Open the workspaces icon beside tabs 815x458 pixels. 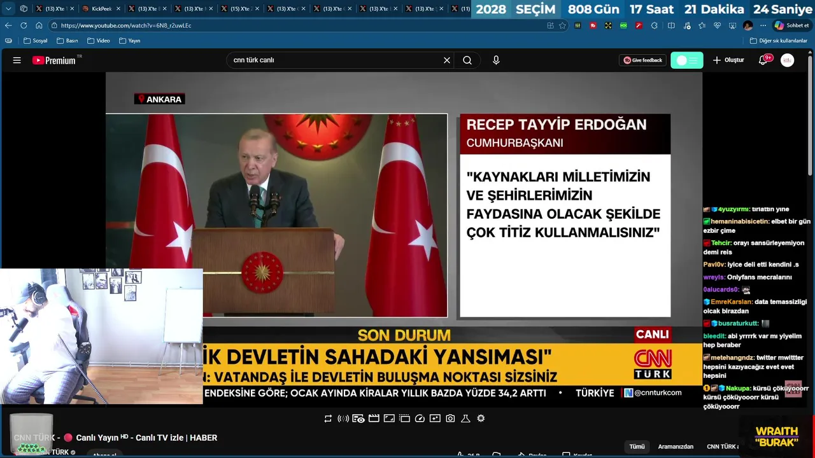pyautogui.click(x=24, y=9)
